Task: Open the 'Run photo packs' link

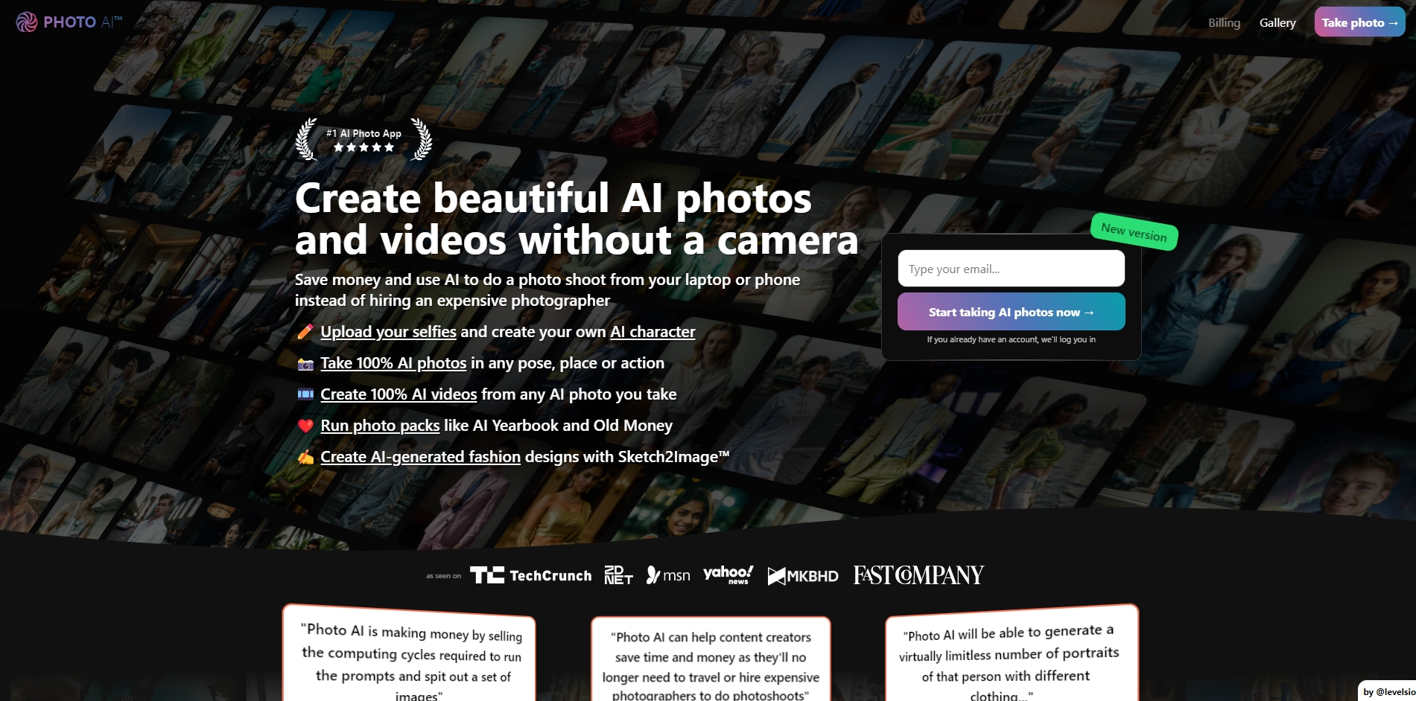Action: click(x=380, y=426)
